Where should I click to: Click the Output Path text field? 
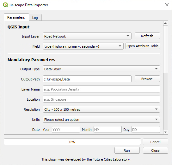point(87,79)
